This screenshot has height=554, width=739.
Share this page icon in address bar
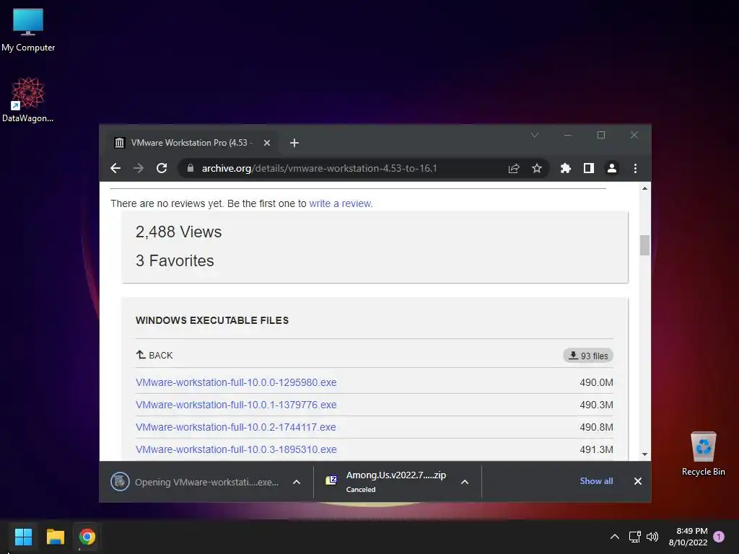(x=514, y=168)
